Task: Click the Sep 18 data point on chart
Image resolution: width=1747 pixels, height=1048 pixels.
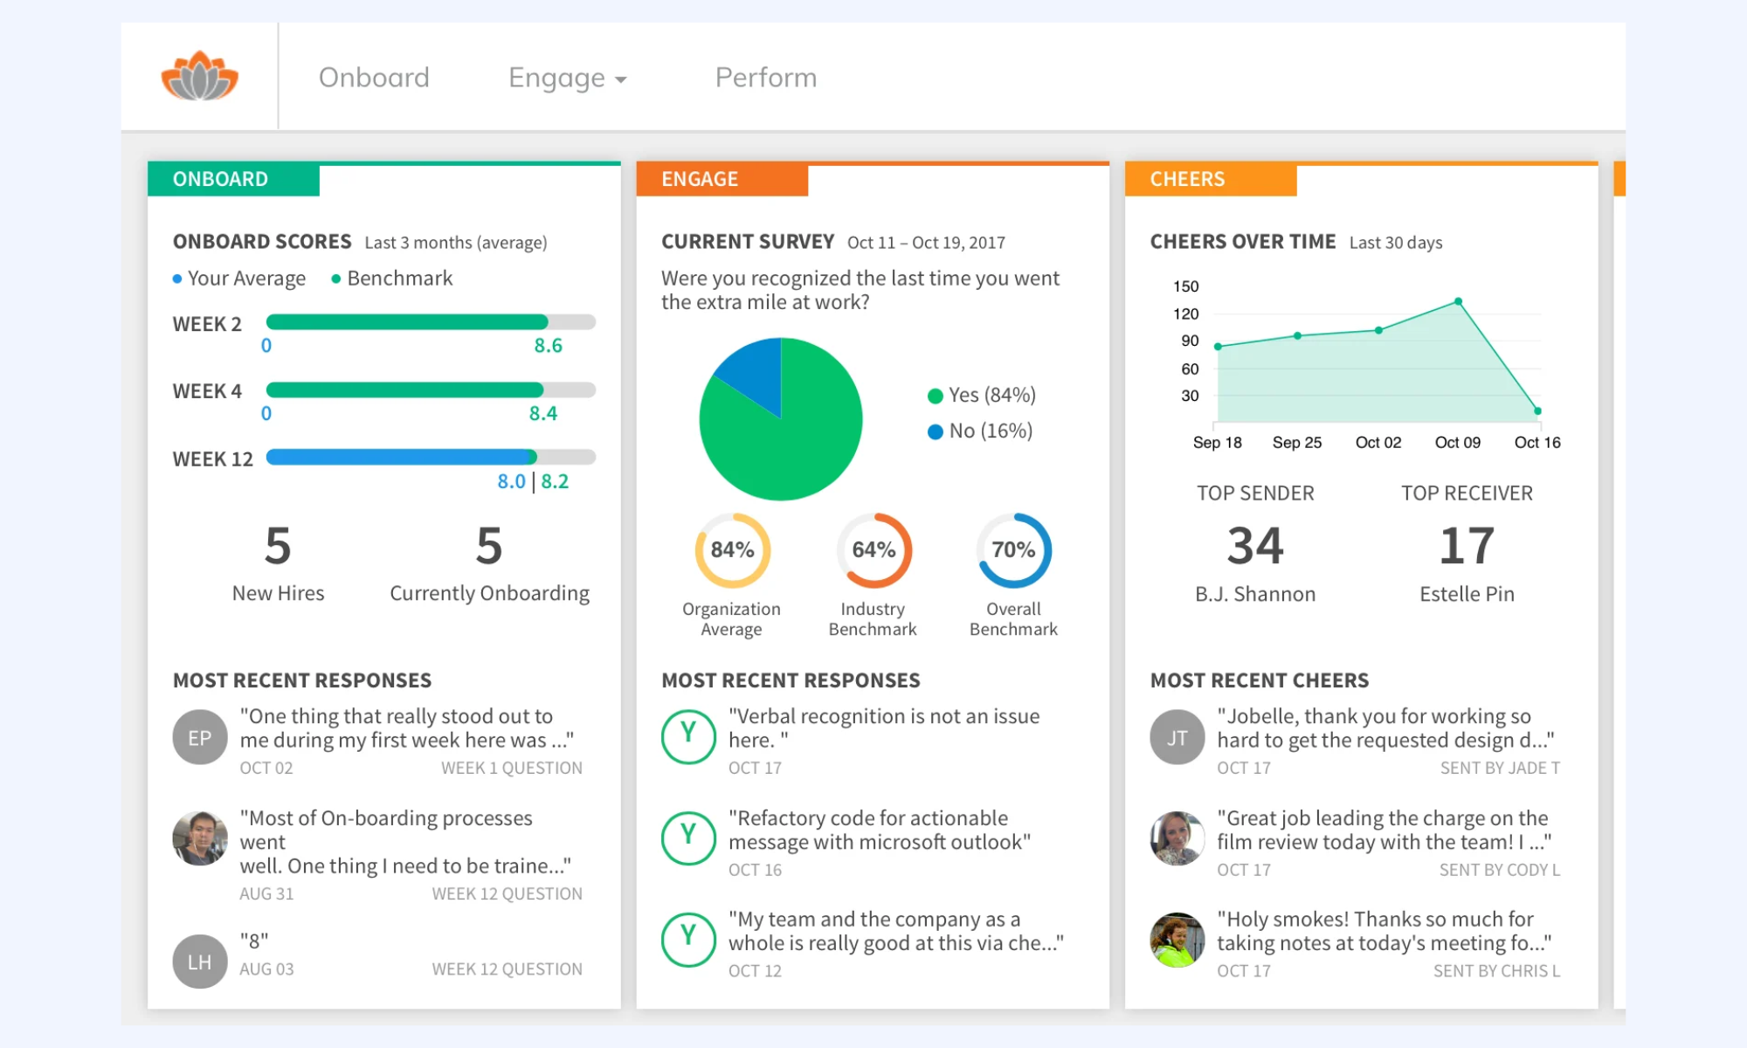Action: [1218, 347]
